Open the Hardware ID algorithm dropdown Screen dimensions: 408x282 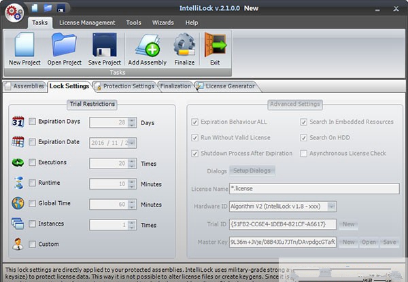pyautogui.click(x=331, y=207)
